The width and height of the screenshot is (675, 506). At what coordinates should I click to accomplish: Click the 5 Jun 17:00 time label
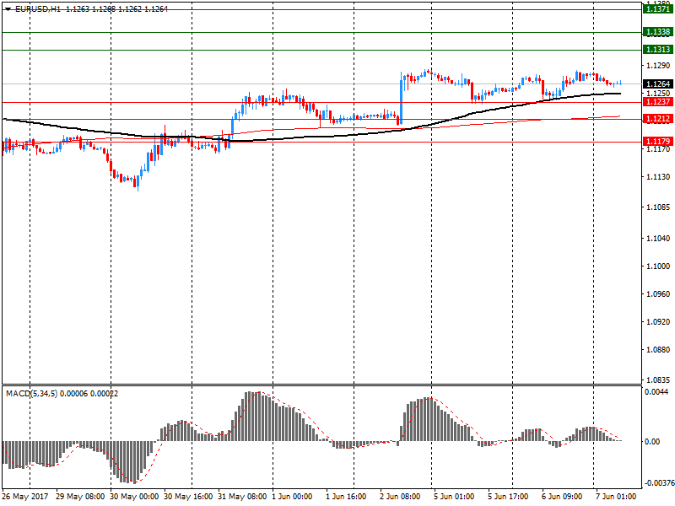tap(508, 497)
